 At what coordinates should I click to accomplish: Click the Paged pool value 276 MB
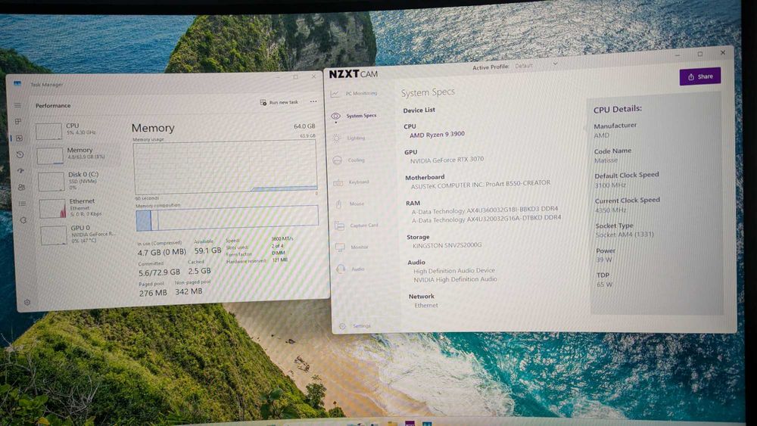point(153,293)
